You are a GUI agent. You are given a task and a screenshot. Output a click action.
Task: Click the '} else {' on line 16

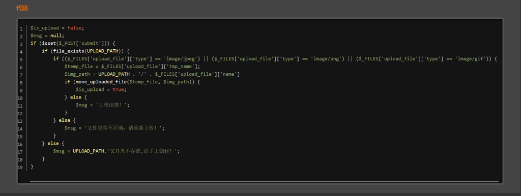click(53, 143)
